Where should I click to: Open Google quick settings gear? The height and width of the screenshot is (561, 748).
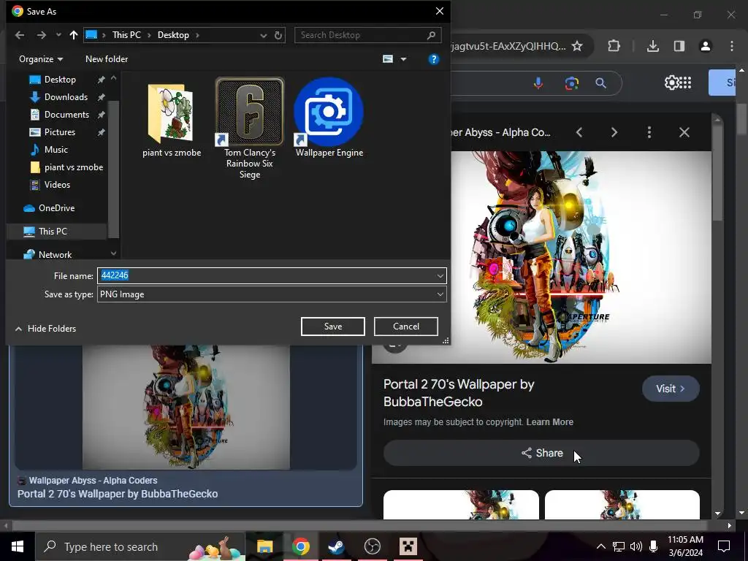tap(671, 83)
